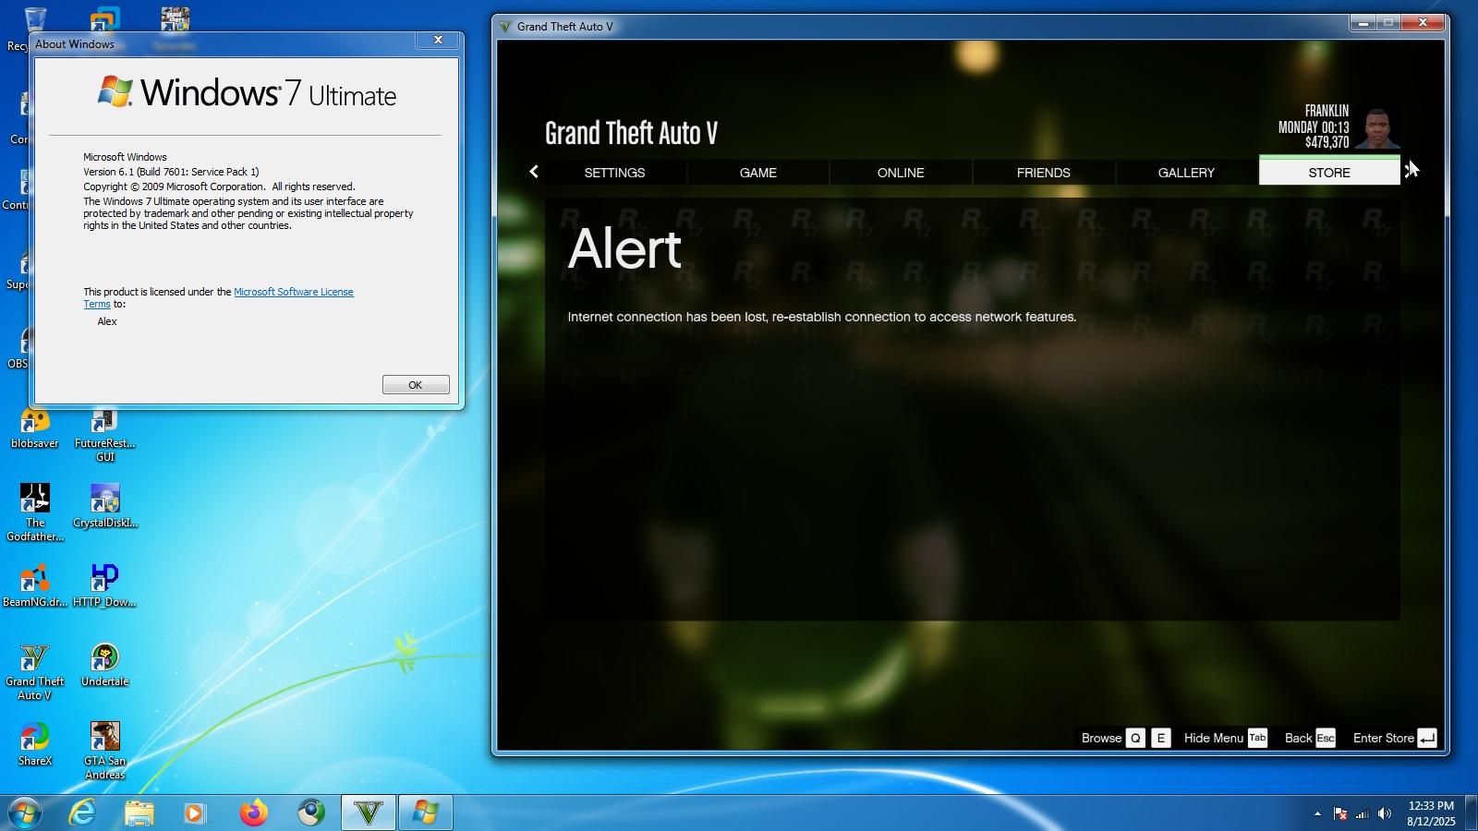The image size is (1478, 831).
Task: Click the Enter Store return-key icon
Action: click(1427, 738)
